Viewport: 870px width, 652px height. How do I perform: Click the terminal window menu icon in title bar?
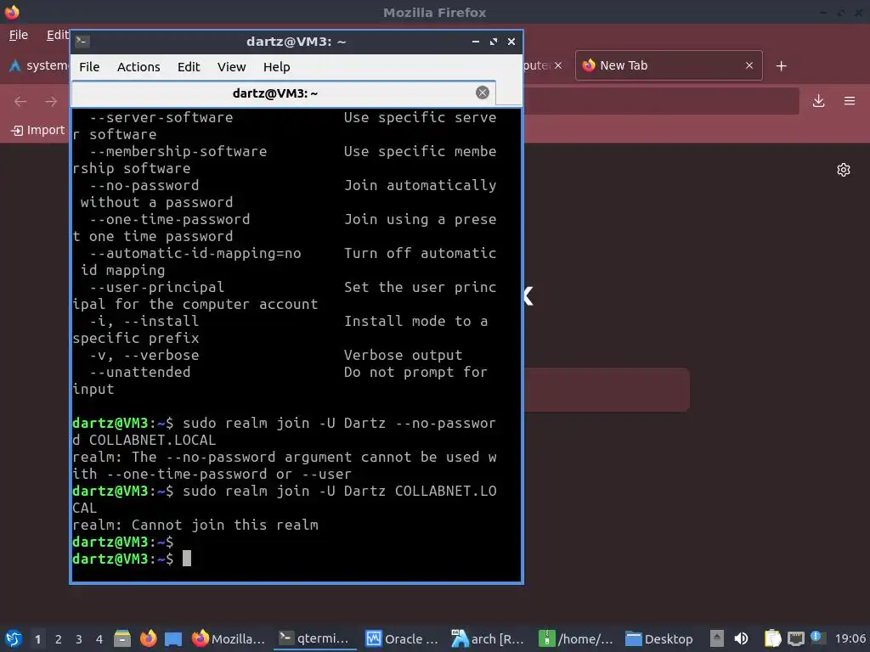coord(82,42)
